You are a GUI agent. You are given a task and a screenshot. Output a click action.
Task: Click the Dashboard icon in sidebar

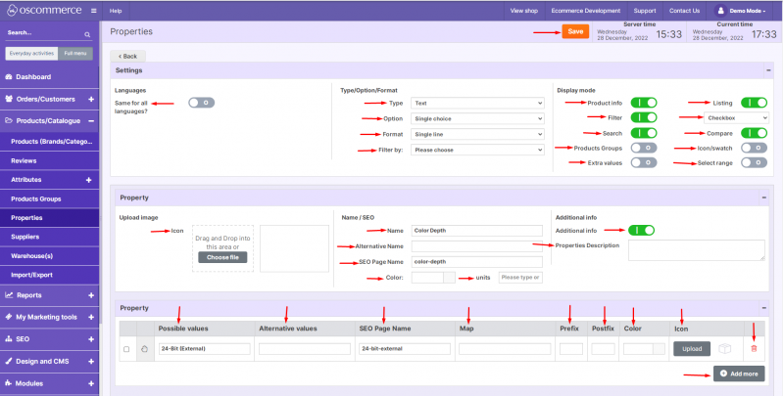coord(9,76)
